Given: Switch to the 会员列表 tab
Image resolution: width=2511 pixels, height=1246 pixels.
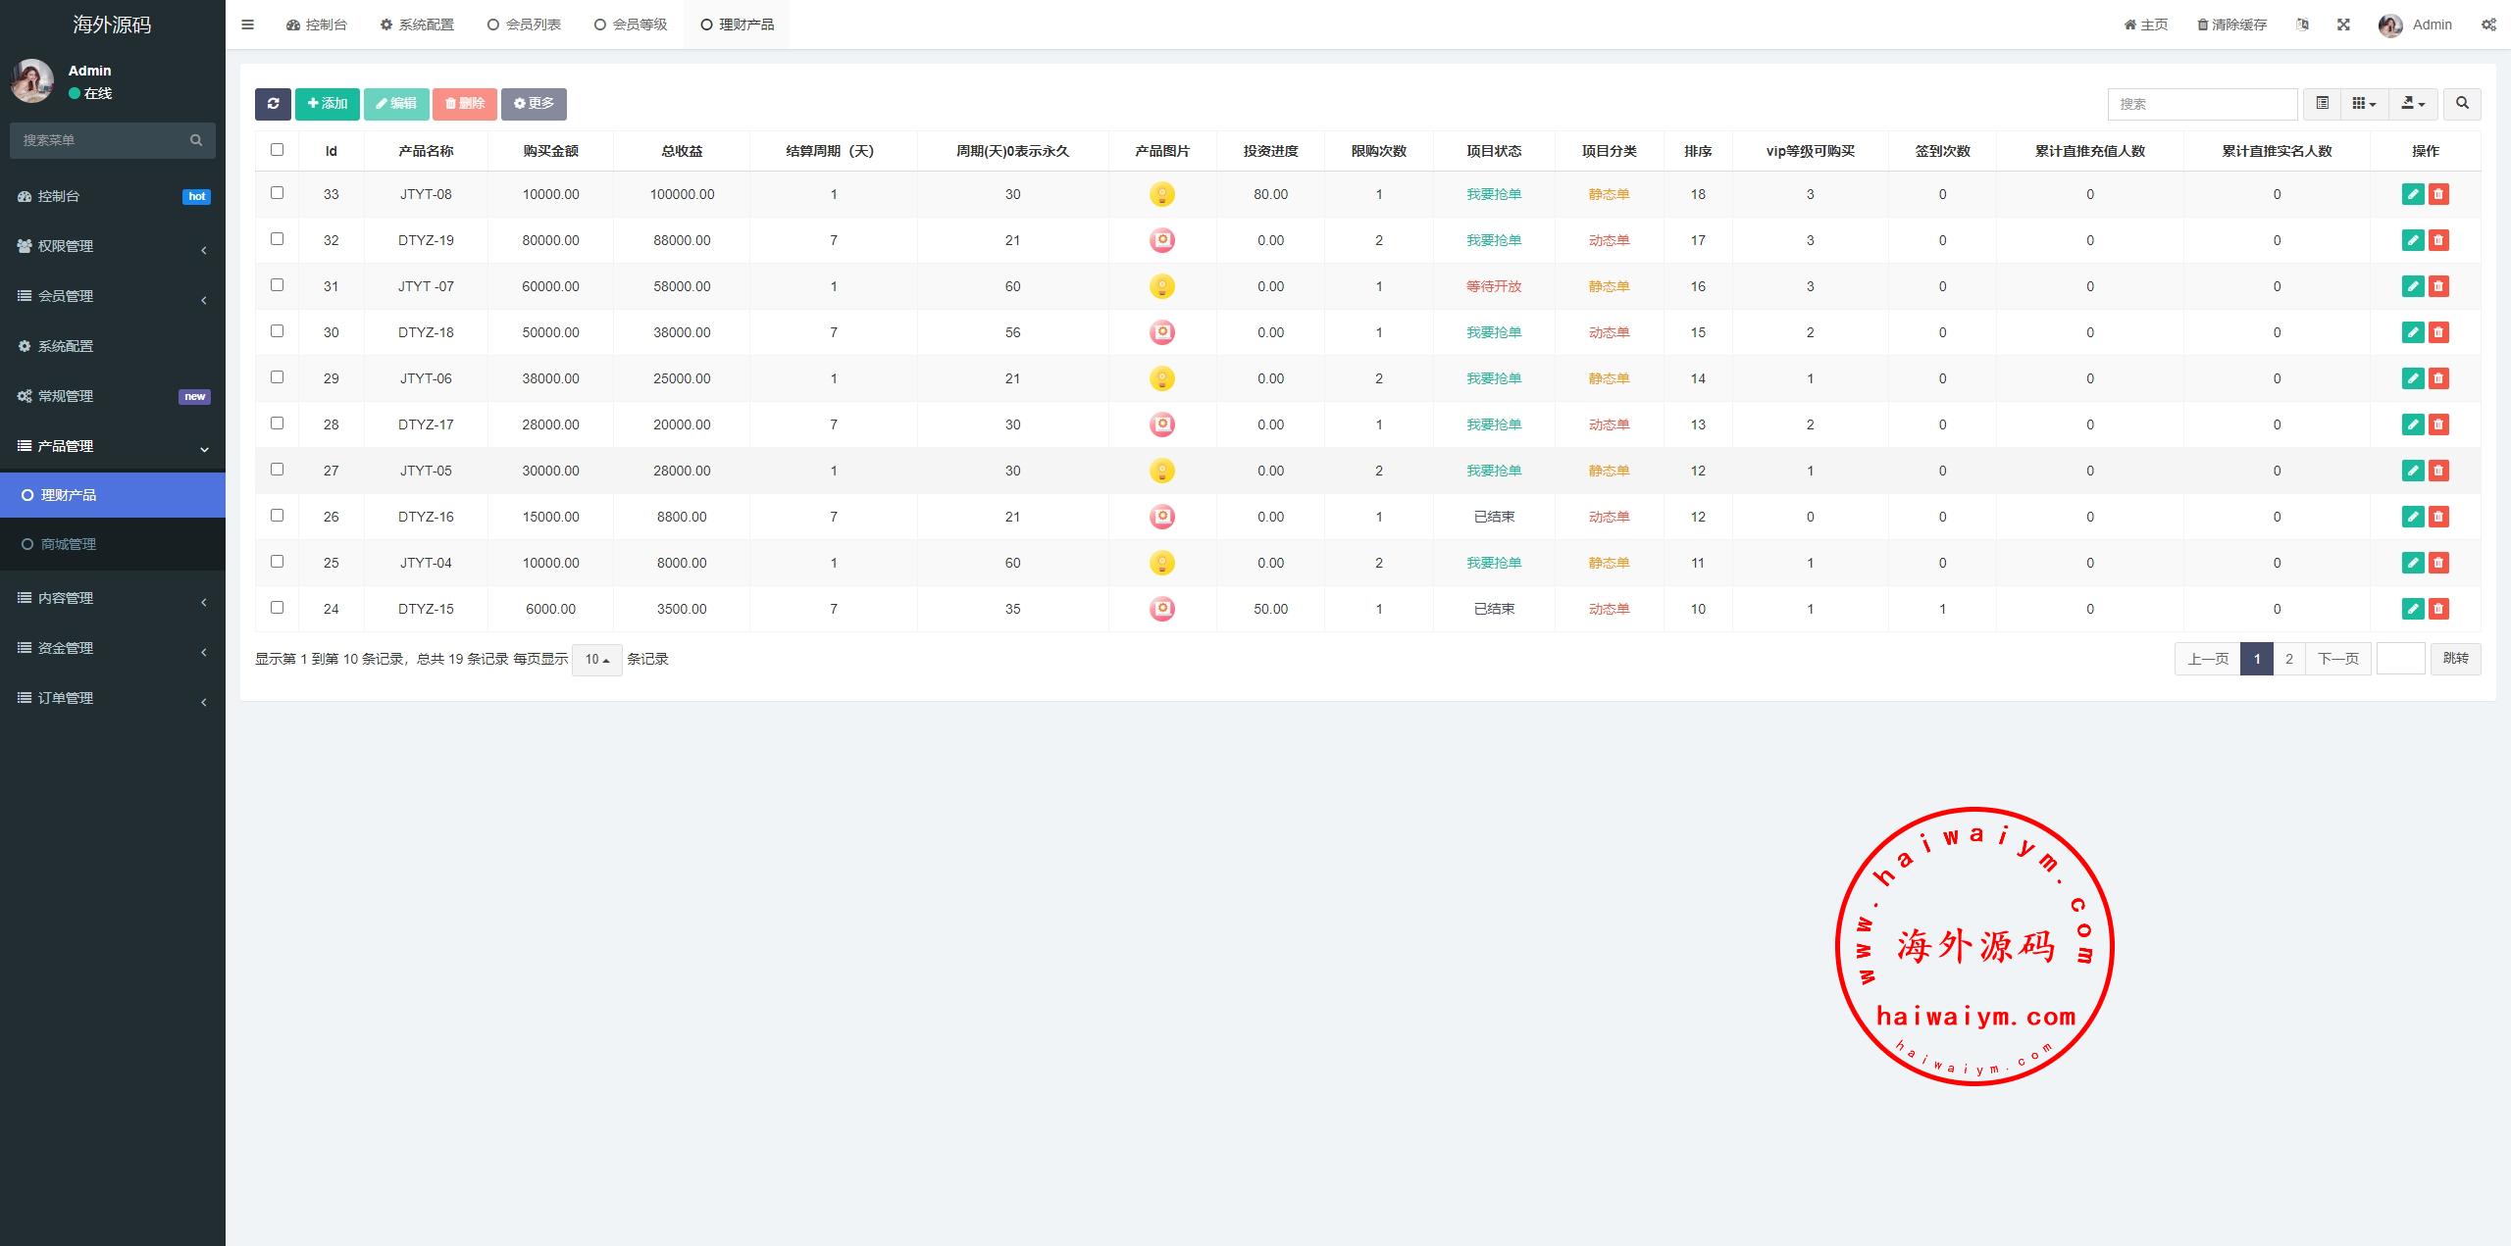Looking at the screenshot, I should point(524,25).
